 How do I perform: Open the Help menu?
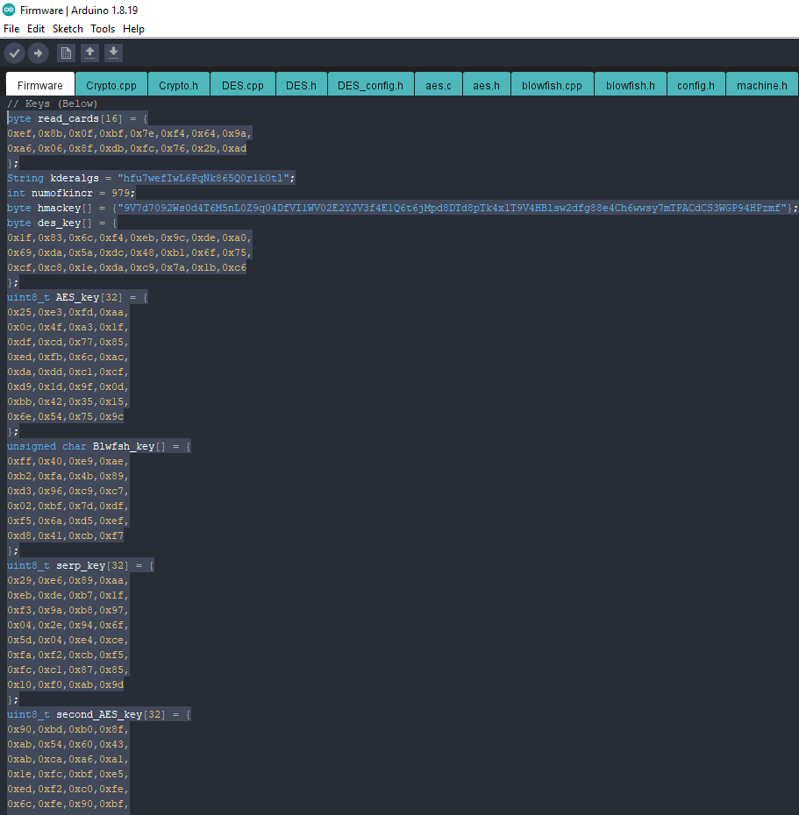click(x=133, y=29)
